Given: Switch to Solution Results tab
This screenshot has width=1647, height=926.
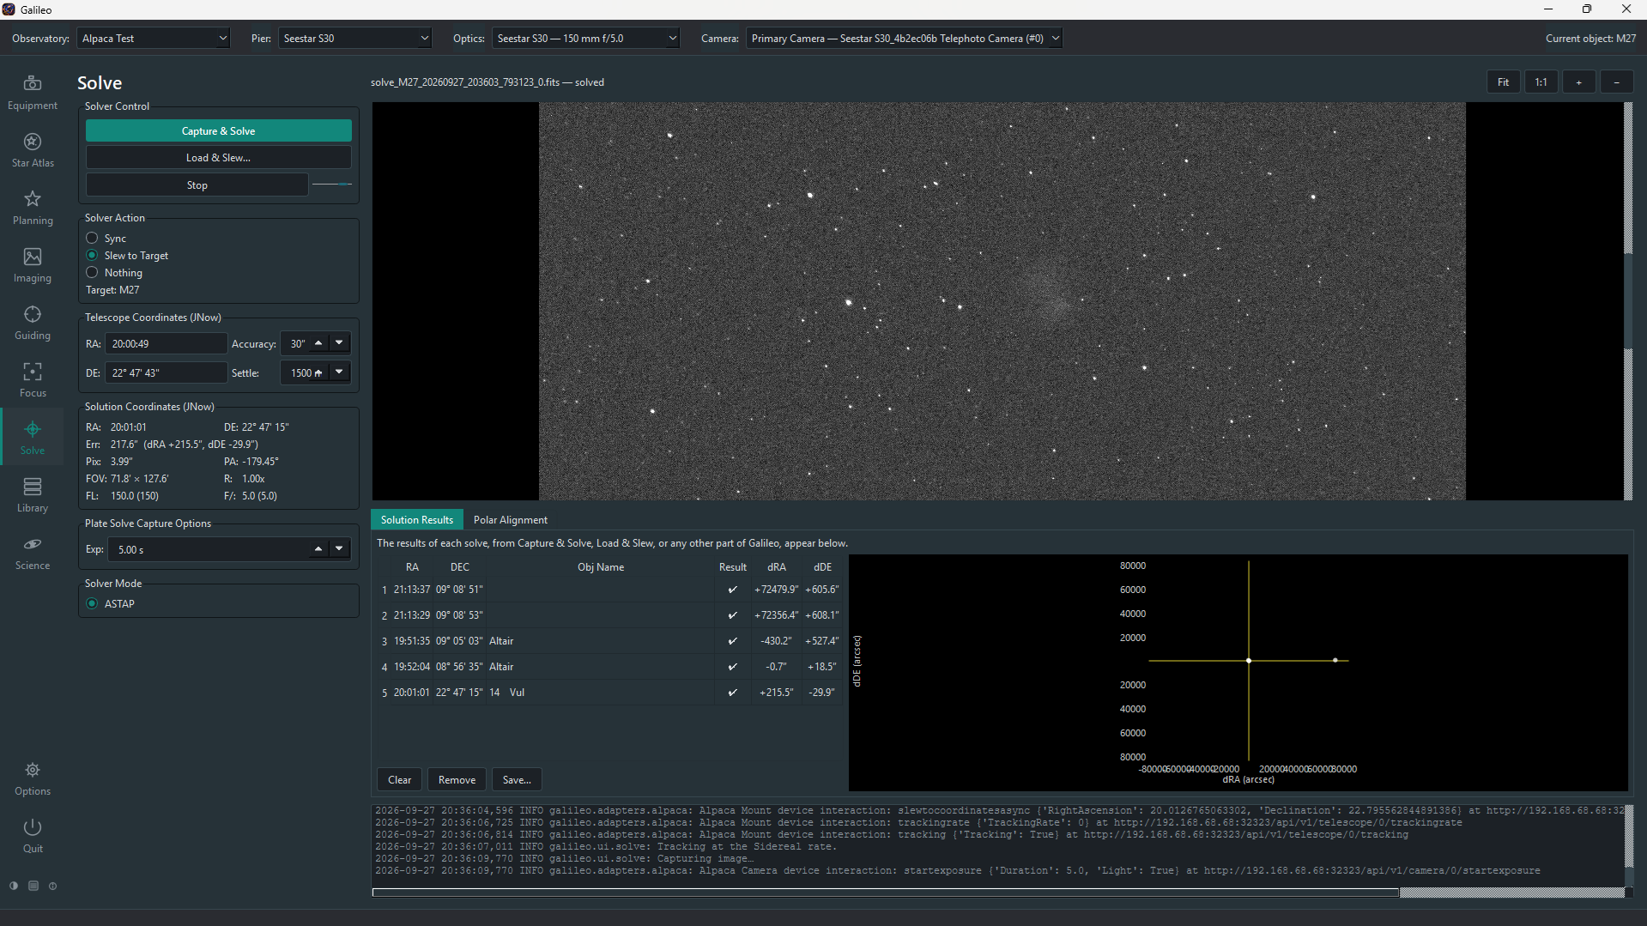Looking at the screenshot, I should [x=417, y=519].
